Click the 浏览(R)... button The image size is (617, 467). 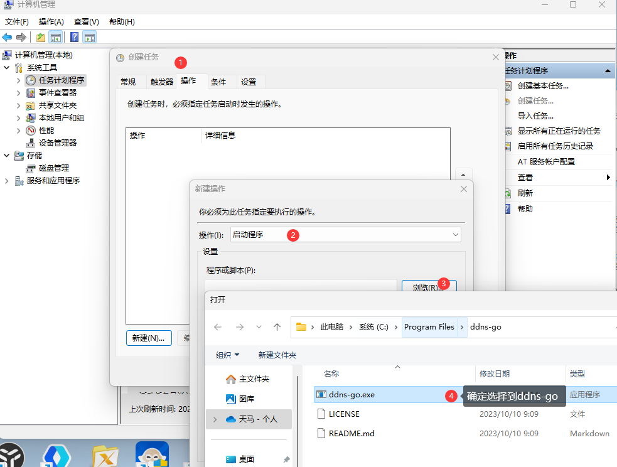tap(429, 286)
